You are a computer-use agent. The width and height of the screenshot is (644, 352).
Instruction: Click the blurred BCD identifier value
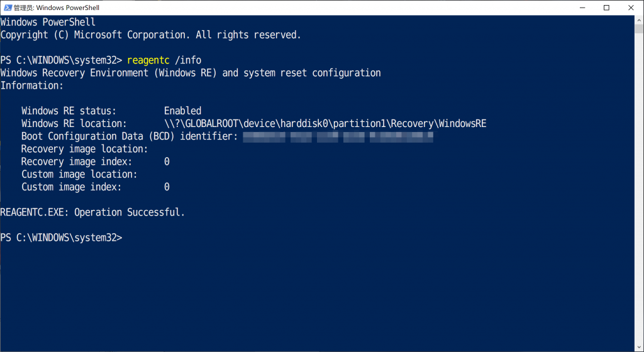tap(338, 136)
